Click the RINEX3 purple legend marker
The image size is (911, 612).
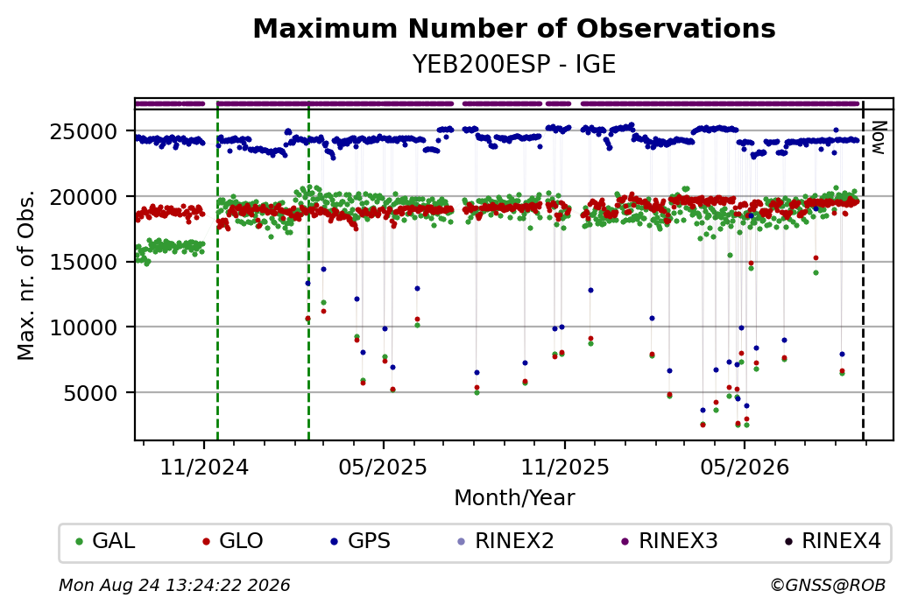tap(625, 542)
